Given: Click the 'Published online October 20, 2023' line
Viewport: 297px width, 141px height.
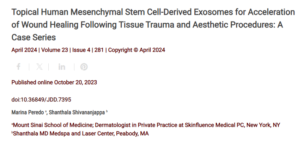Looking at the screenshot, I should tap(54, 82).
